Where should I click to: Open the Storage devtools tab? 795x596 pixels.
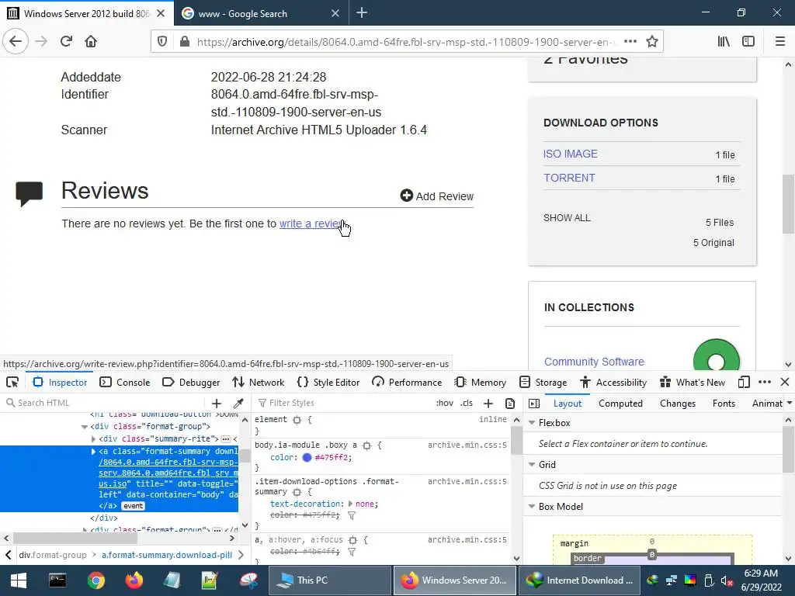tap(544, 382)
